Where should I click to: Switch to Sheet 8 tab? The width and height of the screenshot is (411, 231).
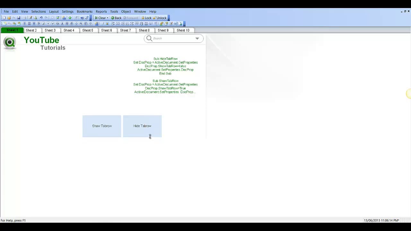coord(144,30)
